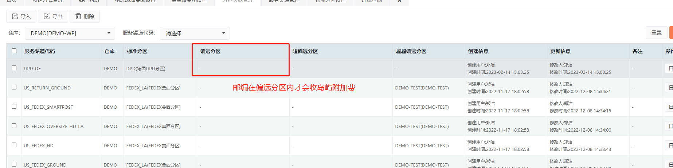The image size is (673, 168).
Task: Click DEMO-TEST(DEMO-TEST) in the US_RETURN_GROUND row
Action: 422,88
